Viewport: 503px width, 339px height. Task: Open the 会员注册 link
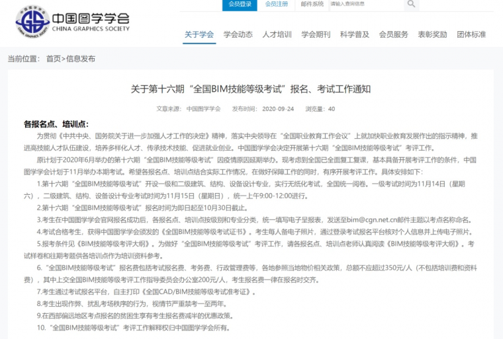(x=276, y=4)
